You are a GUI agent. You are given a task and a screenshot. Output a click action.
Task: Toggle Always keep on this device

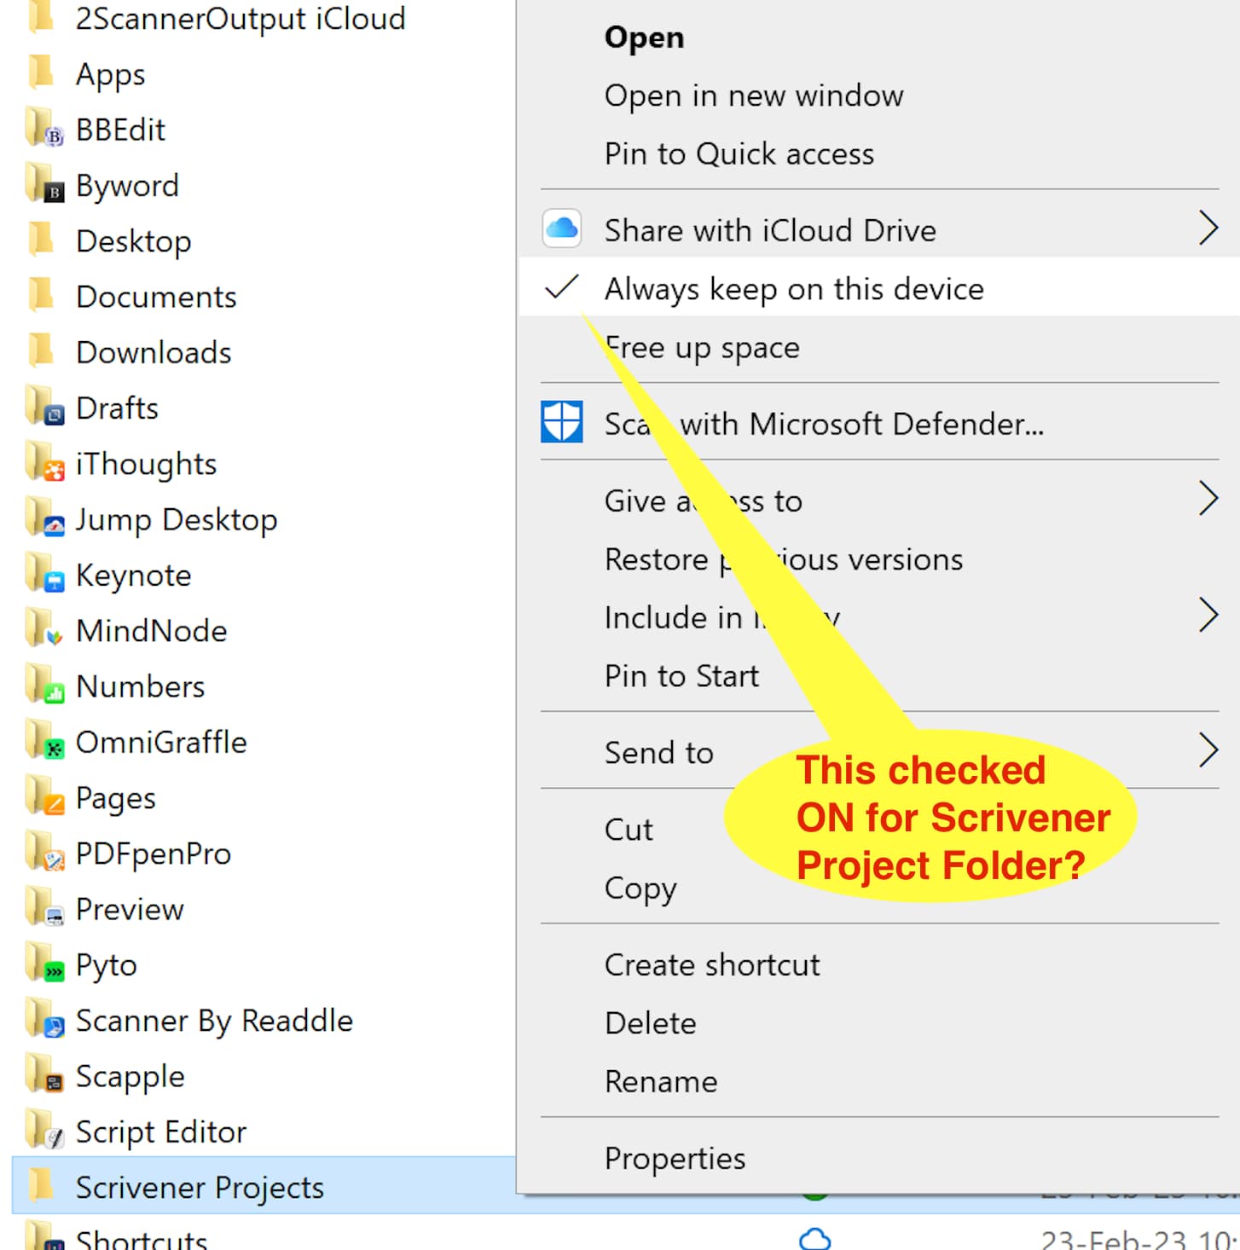tap(793, 289)
